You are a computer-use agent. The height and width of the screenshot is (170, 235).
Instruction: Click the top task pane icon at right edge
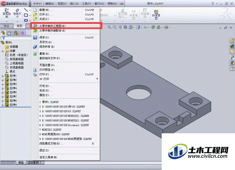point(232,40)
